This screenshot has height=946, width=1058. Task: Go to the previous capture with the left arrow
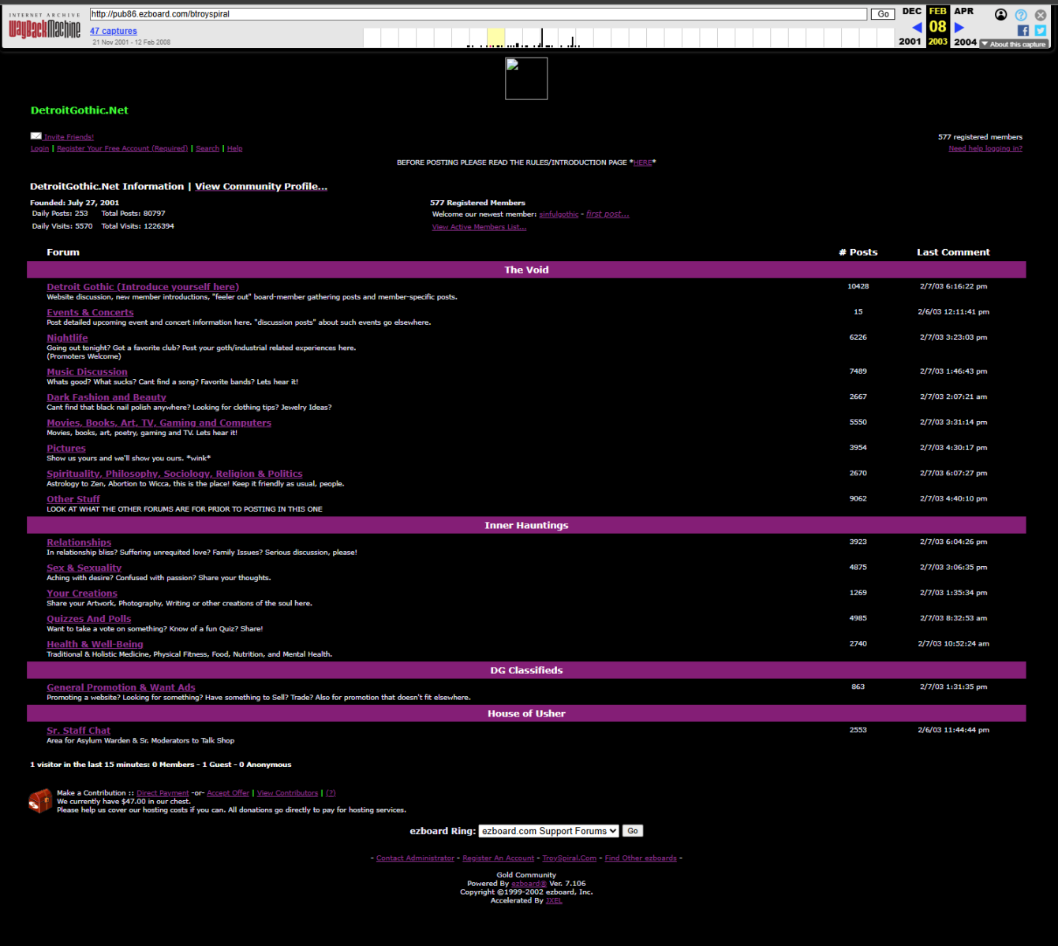point(917,26)
